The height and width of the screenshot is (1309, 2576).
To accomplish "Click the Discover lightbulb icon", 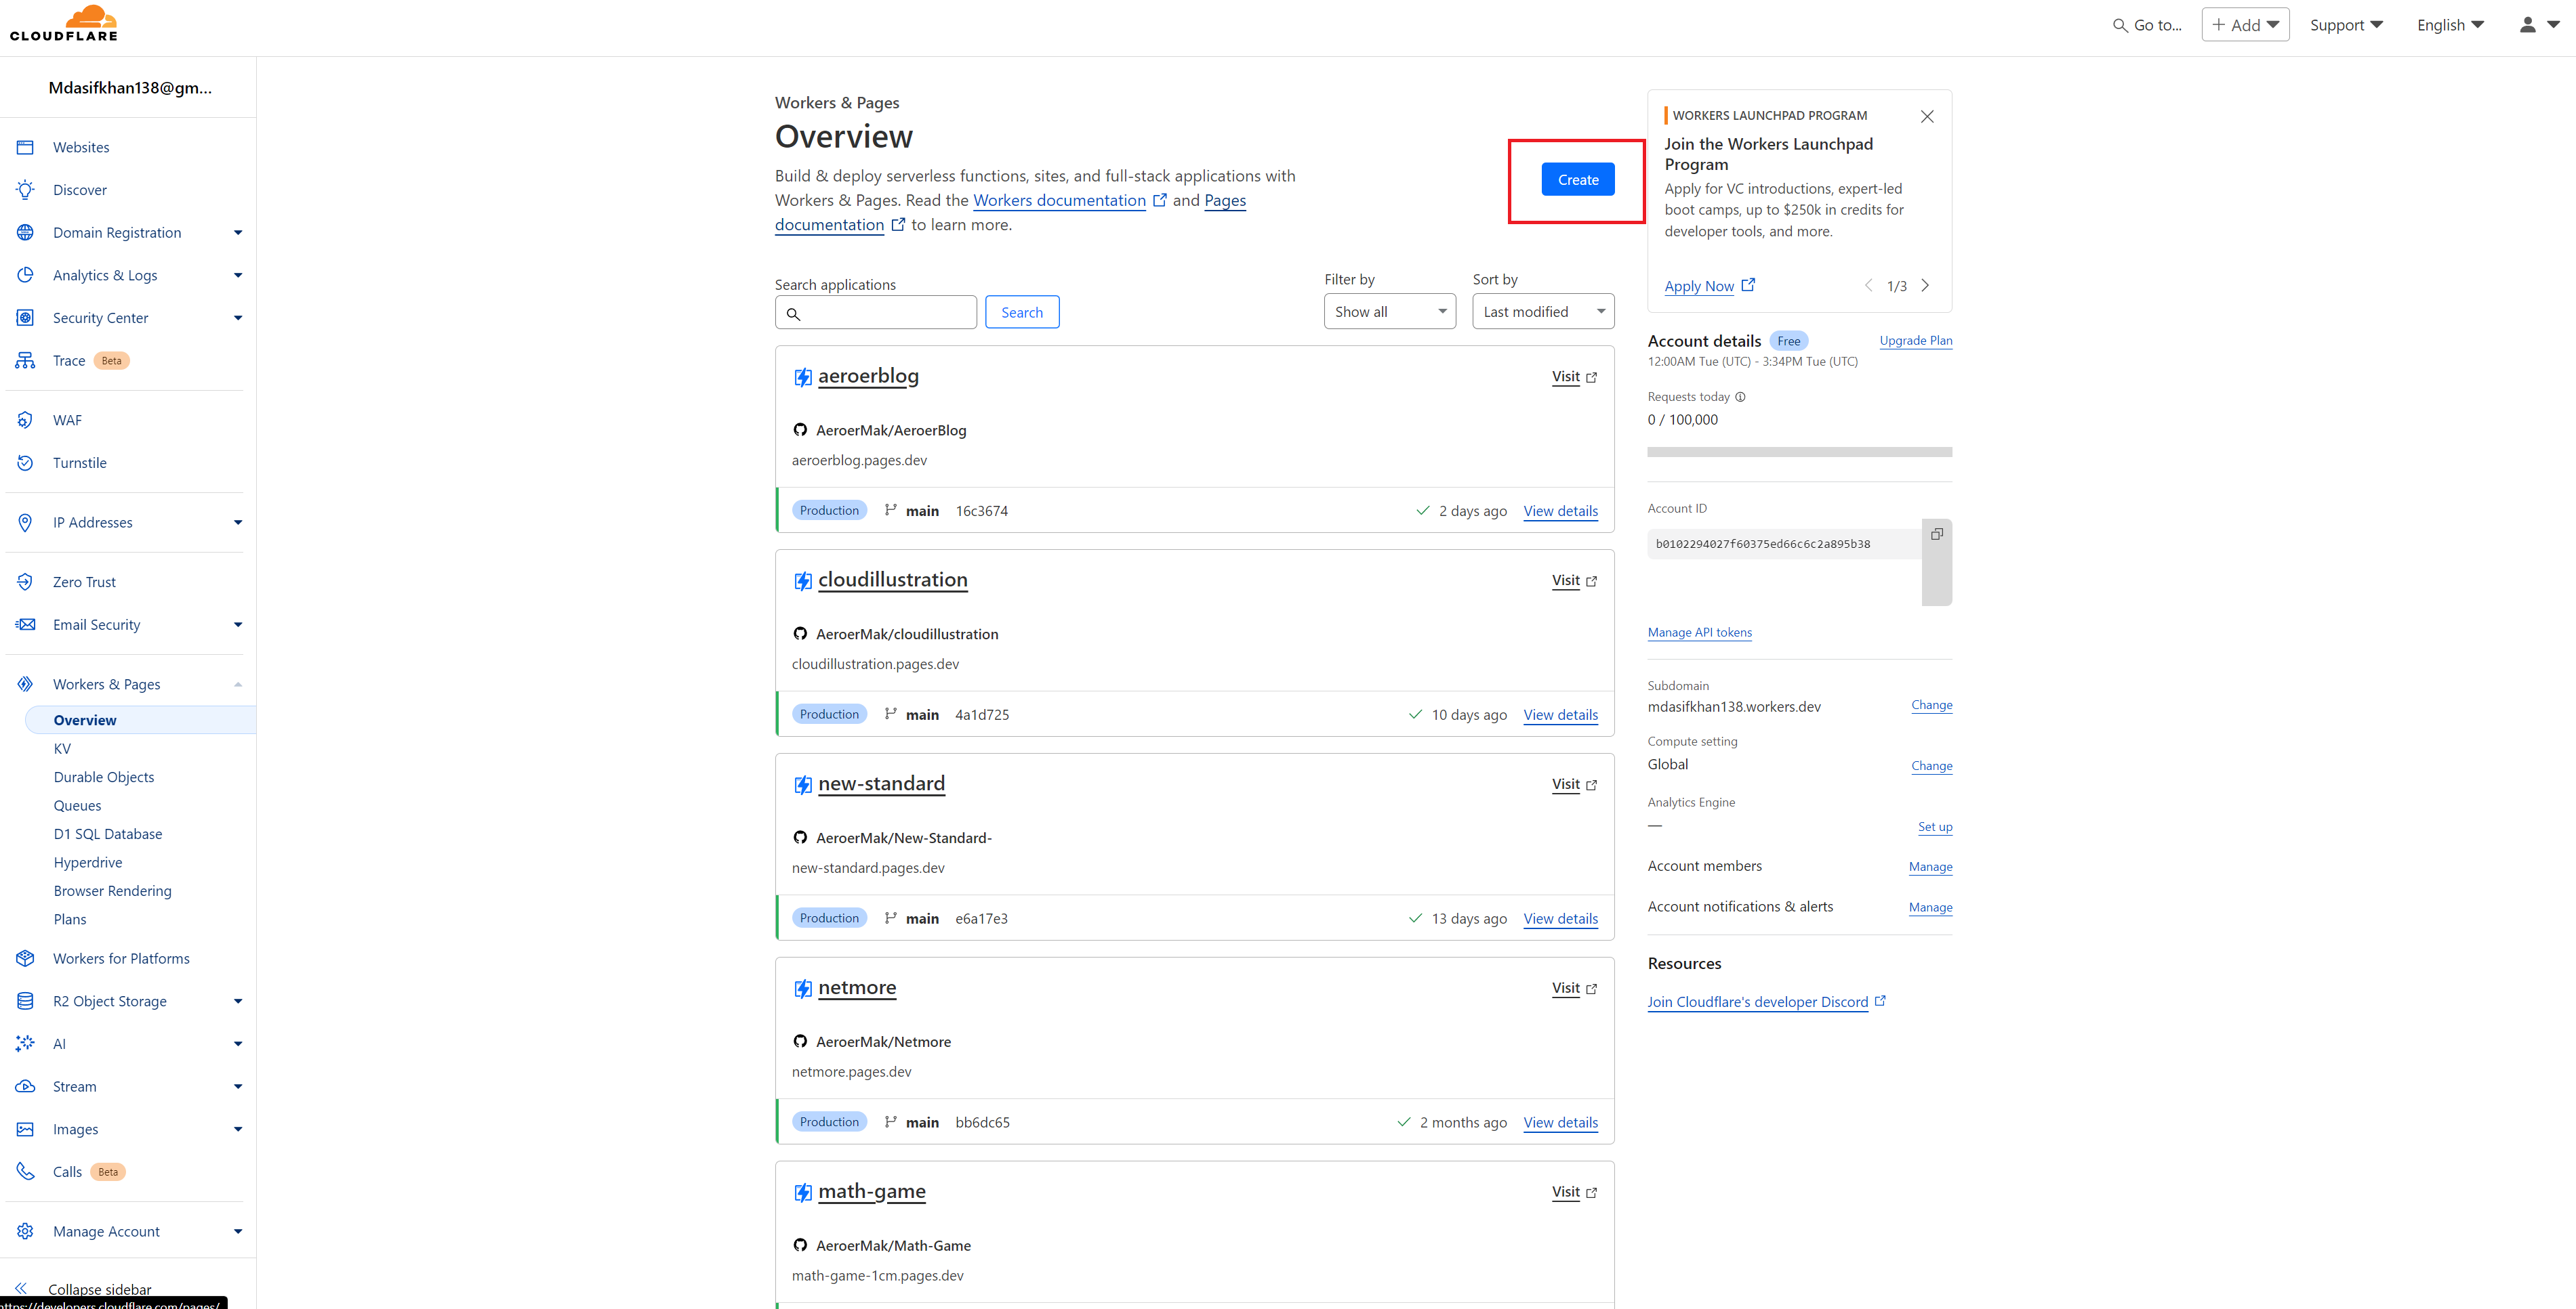I will [25, 190].
